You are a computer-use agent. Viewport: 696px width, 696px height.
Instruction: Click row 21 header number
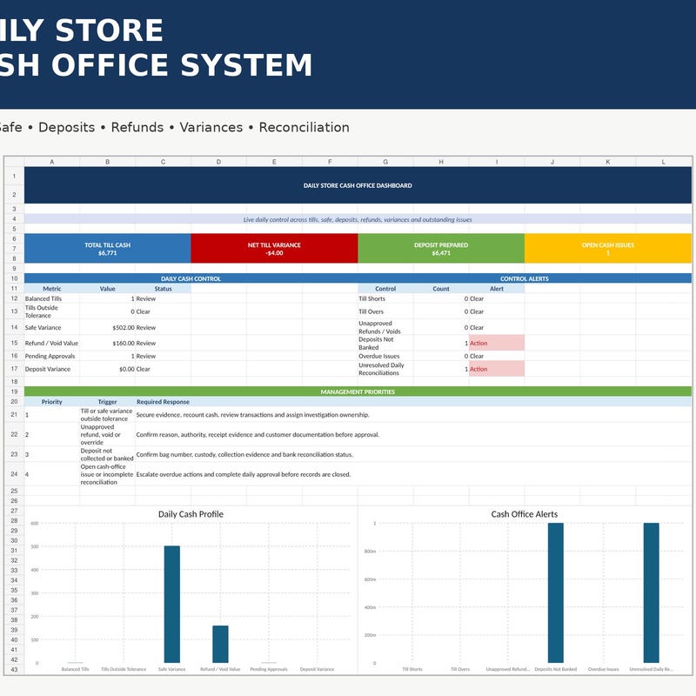[x=14, y=414]
